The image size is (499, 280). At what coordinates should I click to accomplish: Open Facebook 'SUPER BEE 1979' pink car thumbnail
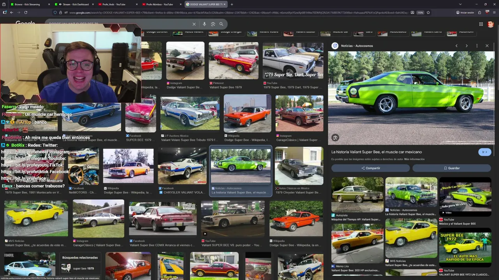[141, 113]
